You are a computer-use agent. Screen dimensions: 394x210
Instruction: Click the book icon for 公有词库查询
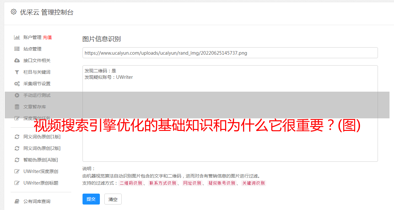tap(17, 201)
